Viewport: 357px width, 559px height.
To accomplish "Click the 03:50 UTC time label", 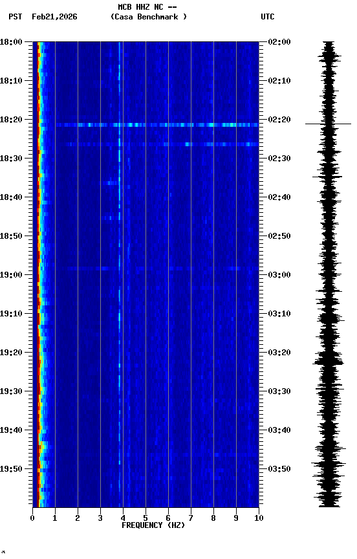I will 279,469.
